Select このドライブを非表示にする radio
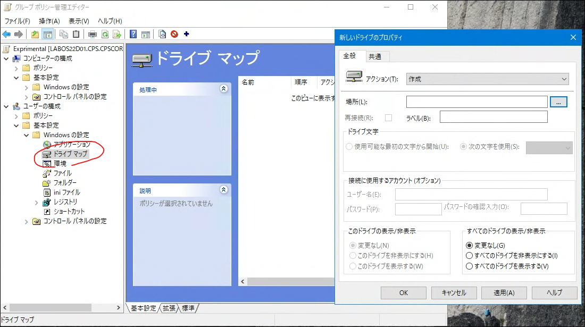The width and height of the screenshot is (585, 327). 353,256
